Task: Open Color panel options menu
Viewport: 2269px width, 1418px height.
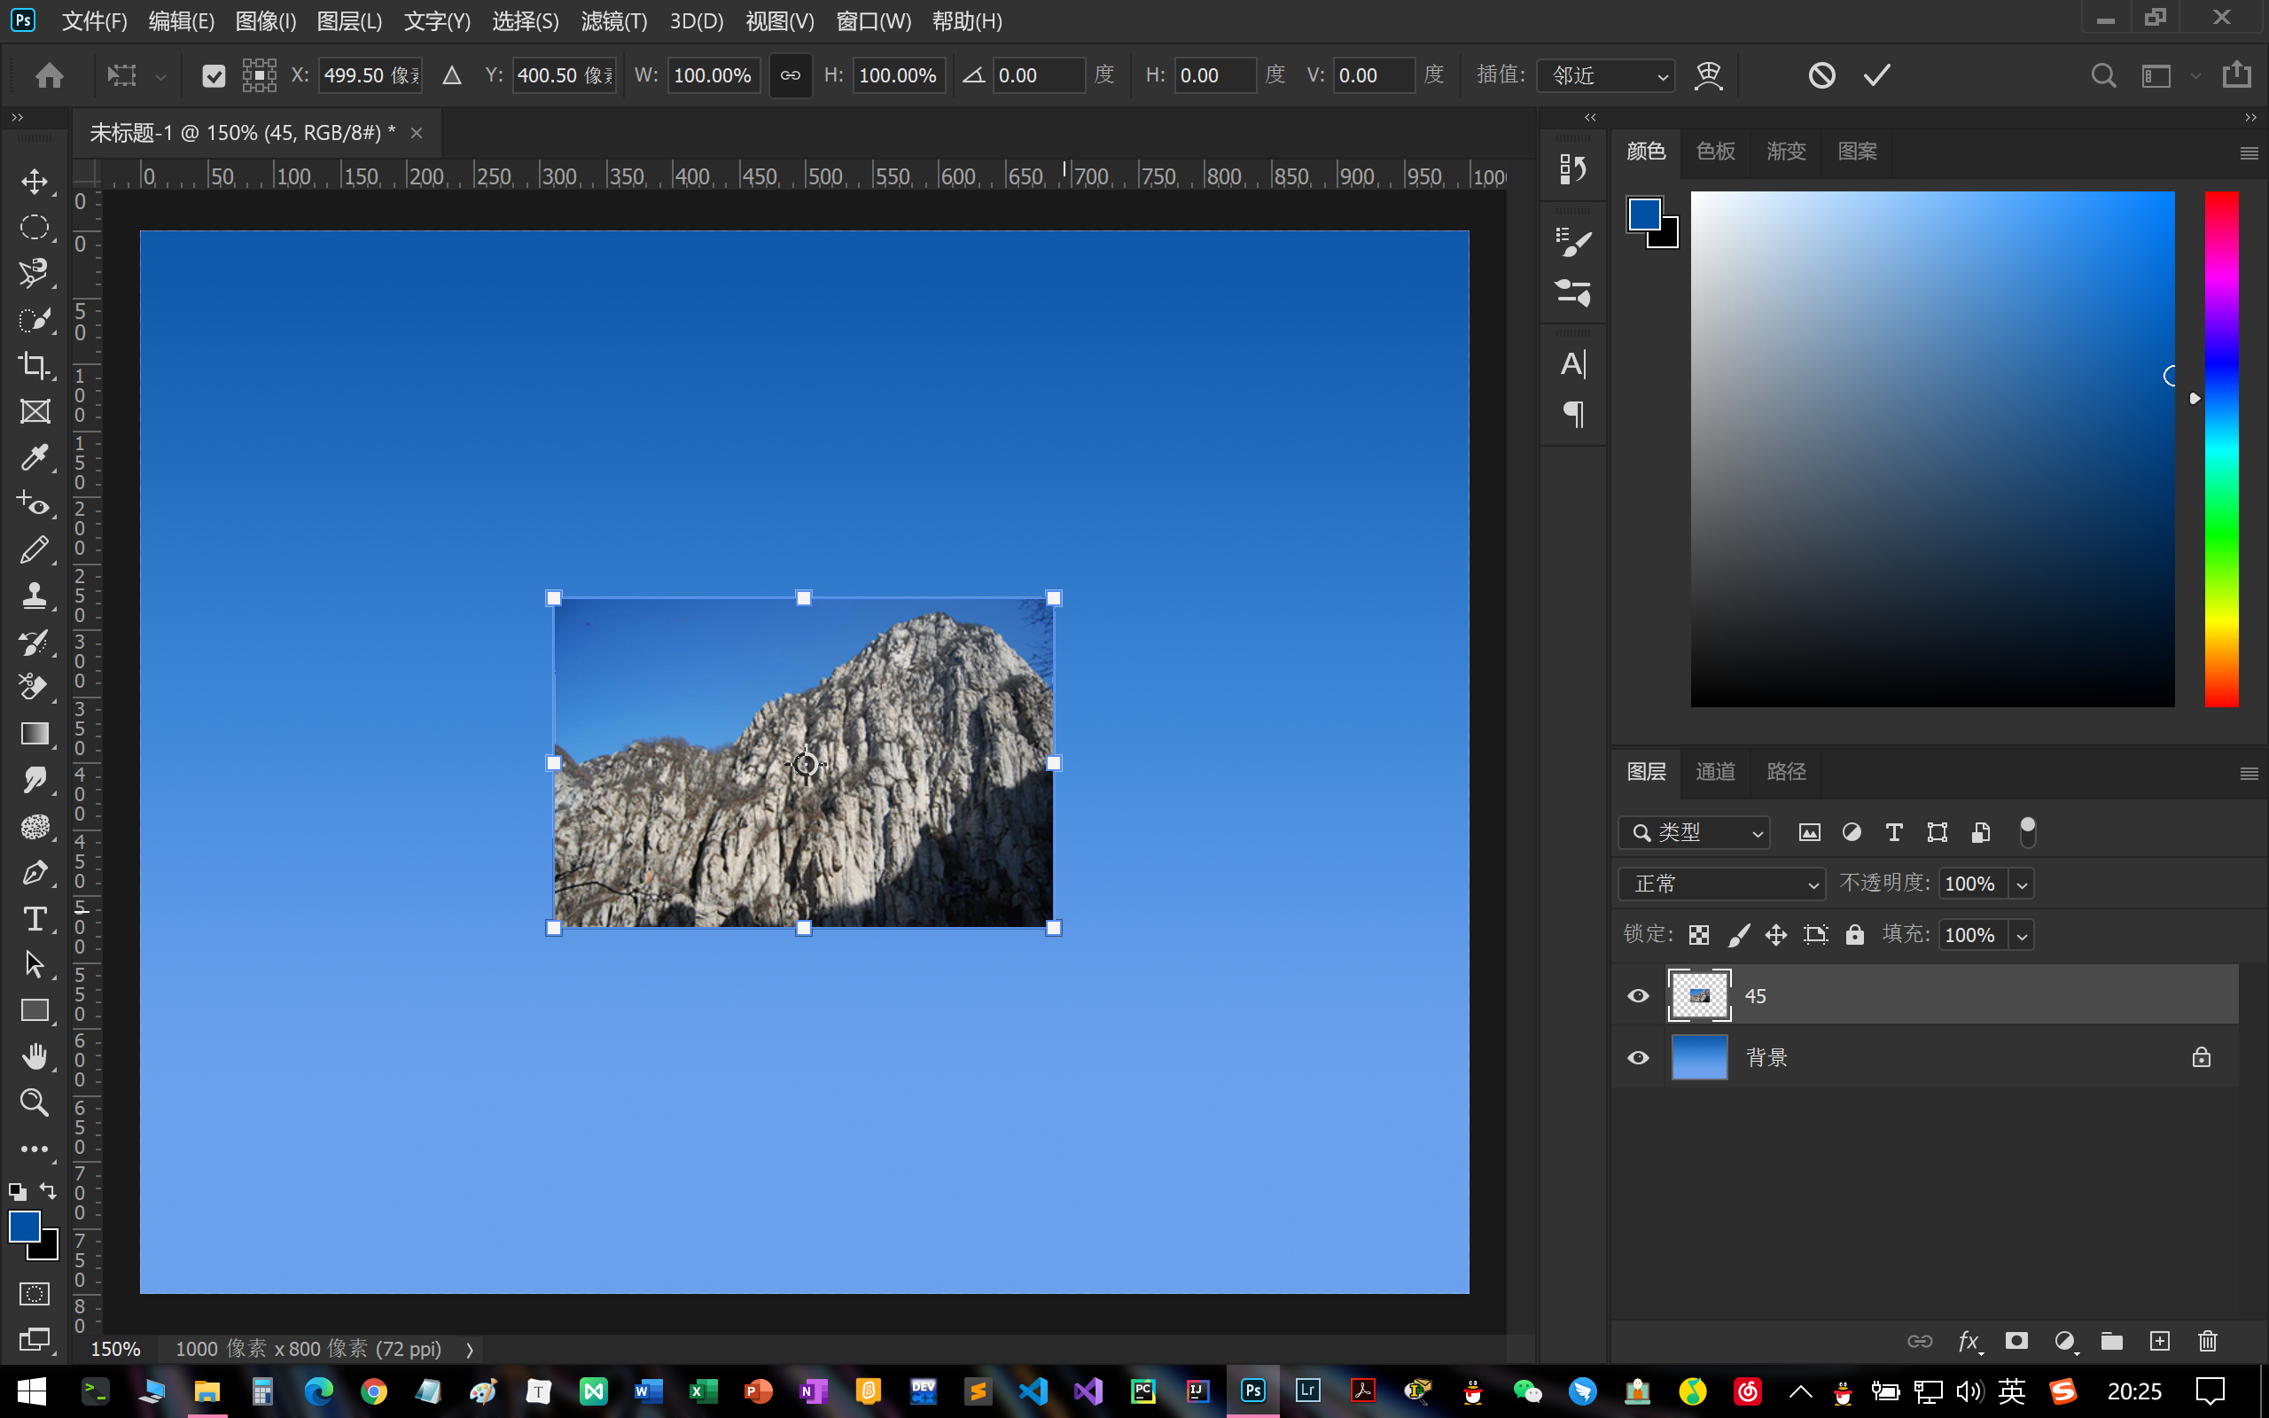Action: (x=2249, y=152)
